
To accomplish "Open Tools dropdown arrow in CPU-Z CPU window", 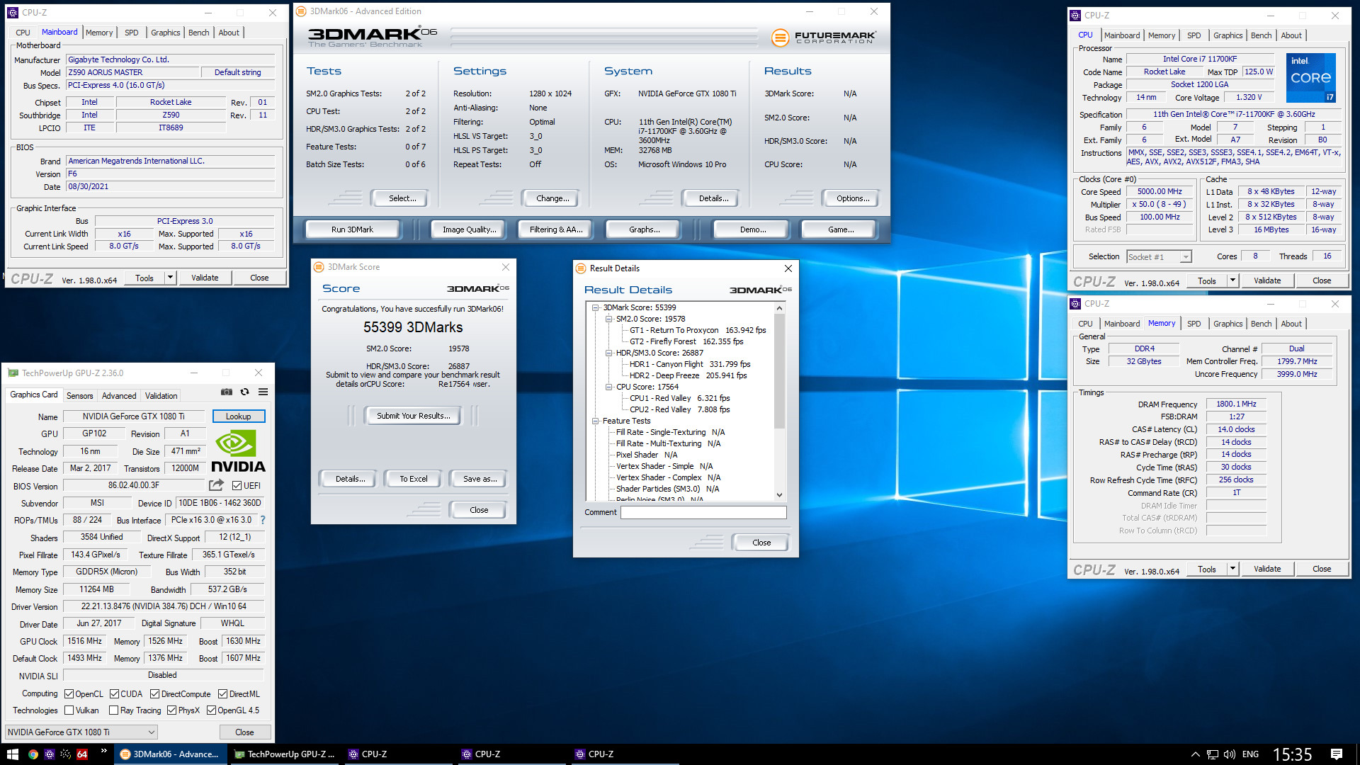I will tap(1232, 280).
